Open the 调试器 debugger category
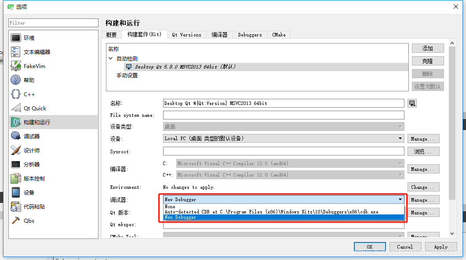Image resolution: width=466 pixels, height=260 pixels. (x=54, y=136)
